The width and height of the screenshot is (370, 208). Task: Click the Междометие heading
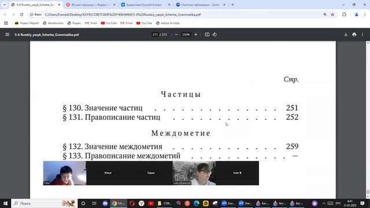pyautogui.click(x=181, y=133)
